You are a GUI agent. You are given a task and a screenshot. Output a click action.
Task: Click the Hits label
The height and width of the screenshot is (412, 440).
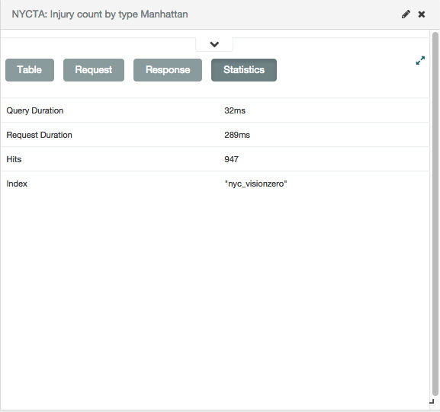(14, 159)
